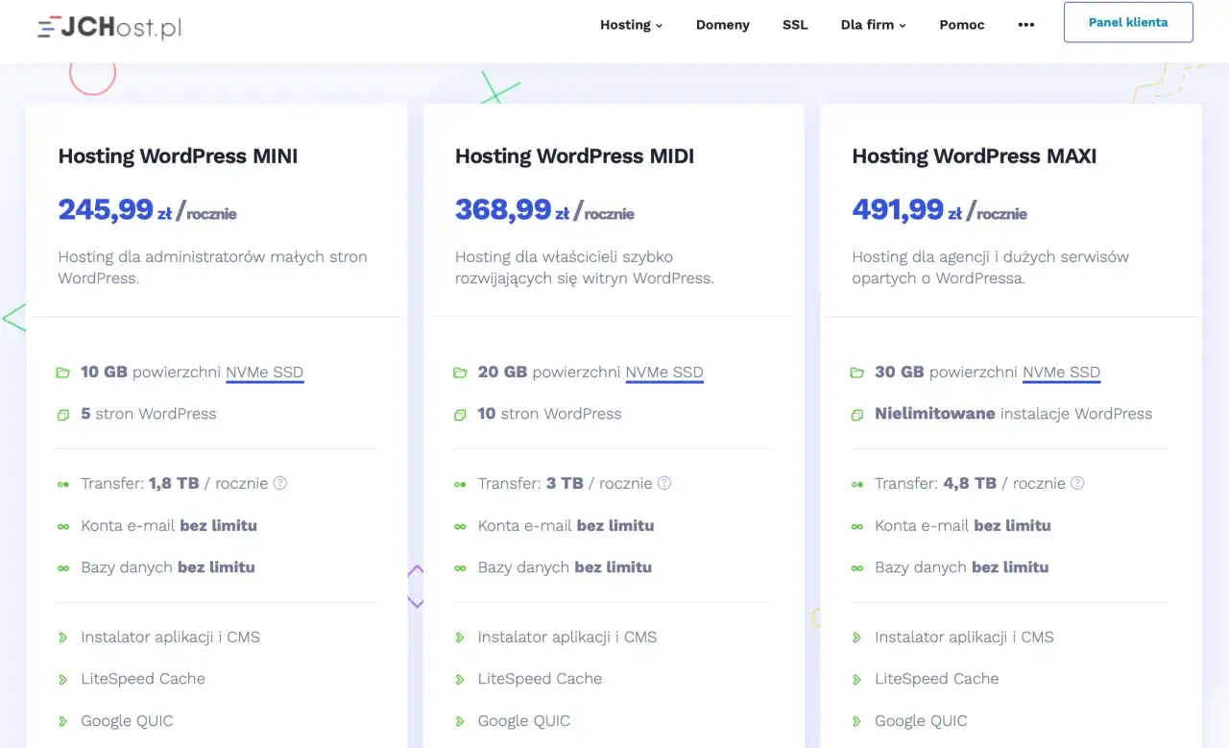Click the NVMe SSD link in MIDI plan
1229x748 pixels.
click(x=664, y=373)
